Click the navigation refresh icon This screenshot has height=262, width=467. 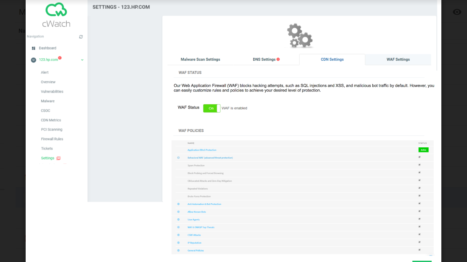tap(81, 37)
